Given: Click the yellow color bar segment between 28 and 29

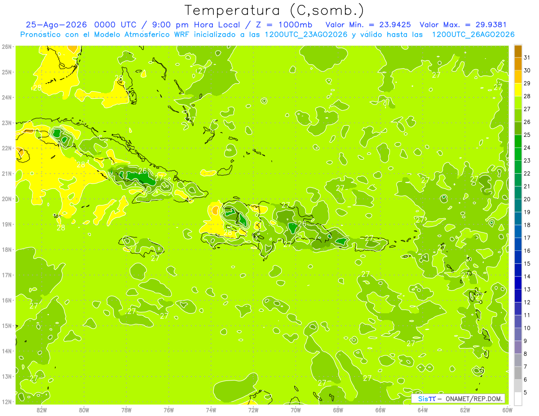Looking at the screenshot, I should pyautogui.click(x=518, y=90).
